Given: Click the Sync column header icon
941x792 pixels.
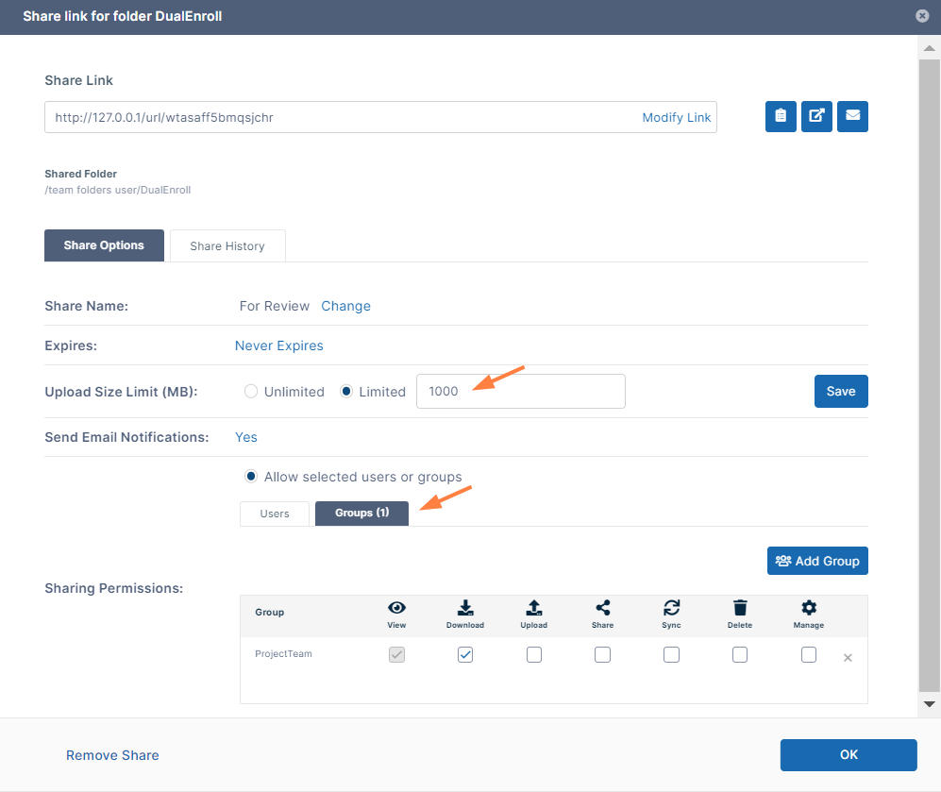Looking at the screenshot, I should click(671, 608).
